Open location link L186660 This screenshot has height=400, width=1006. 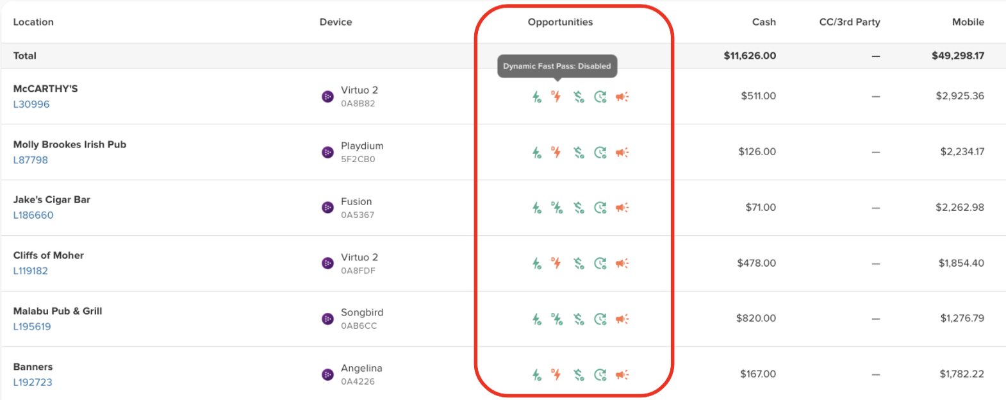[x=33, y=215]
